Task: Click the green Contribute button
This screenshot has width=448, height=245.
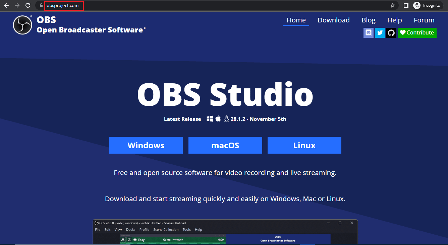Action: pyautogui.click(x=417, y=33)
